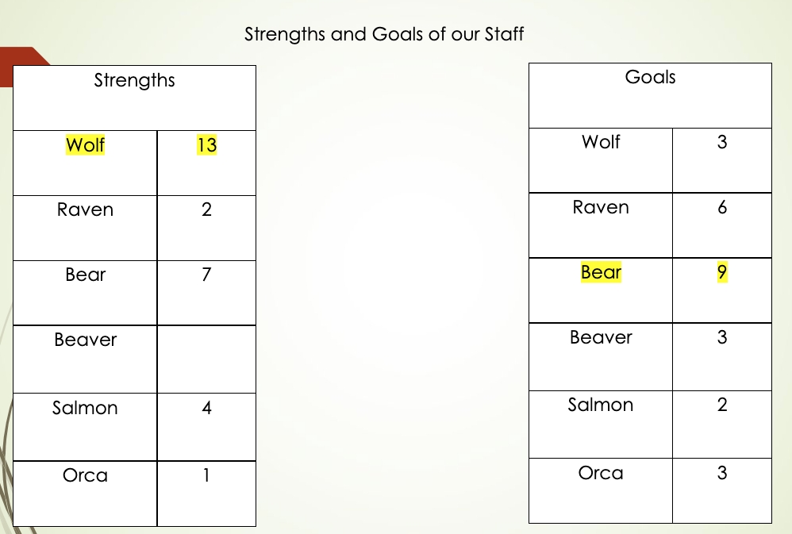Click highlighted Wolf in Strengths table
The image size is (792, 534).
[85, 145]
